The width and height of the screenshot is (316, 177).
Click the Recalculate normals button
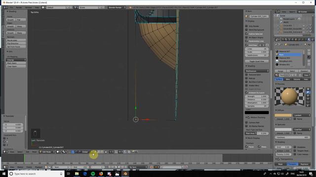(x=16, y=40)
